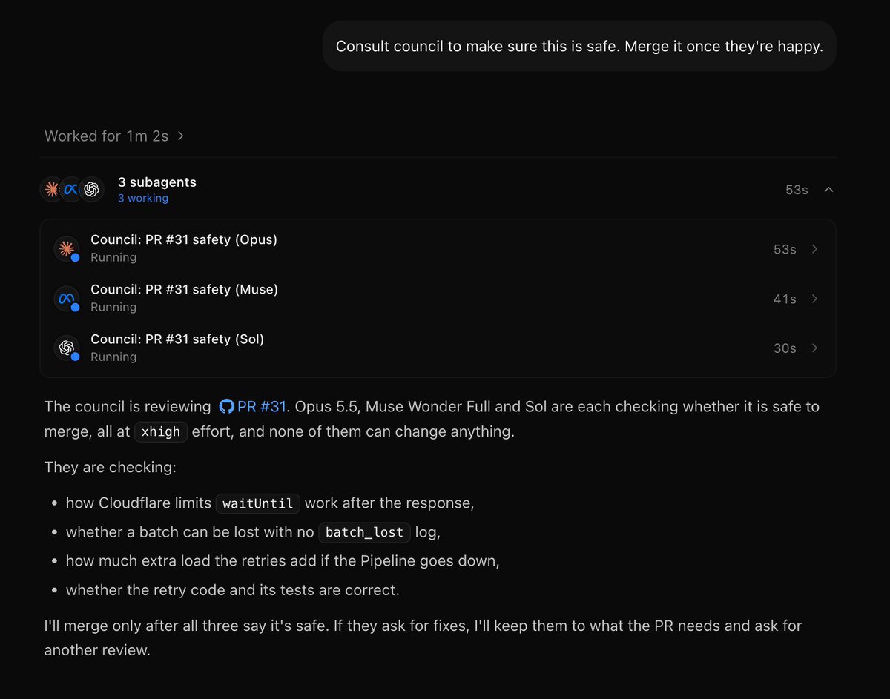
Task: Select 'Council: PR #31 safety (Sol)' row
Action: click(x=438, y=348)
